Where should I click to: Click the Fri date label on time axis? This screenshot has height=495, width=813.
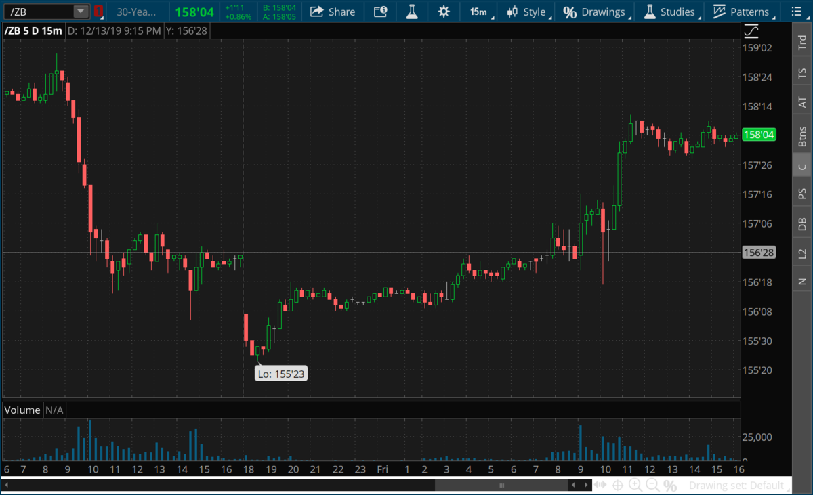(382, 469)
